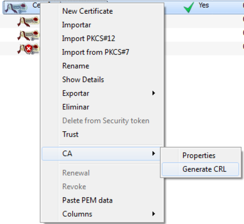
Task: Click Rename in the context menu
Action: tap(76, 66)
